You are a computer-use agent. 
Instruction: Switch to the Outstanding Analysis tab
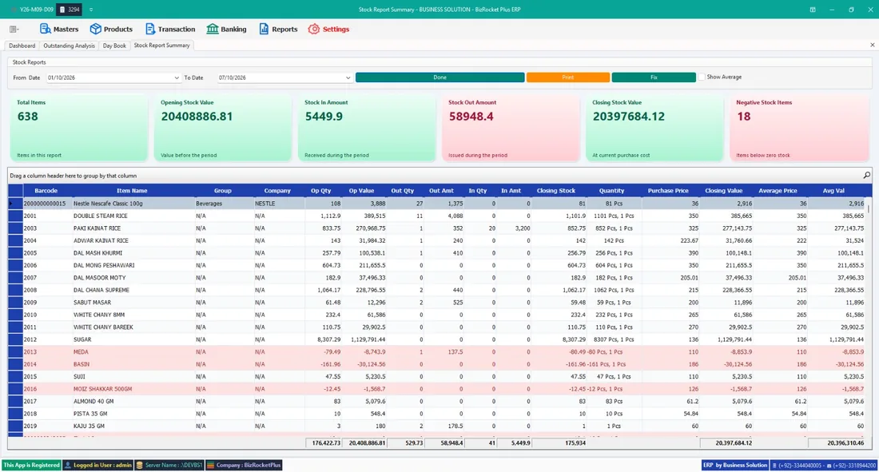69,46
